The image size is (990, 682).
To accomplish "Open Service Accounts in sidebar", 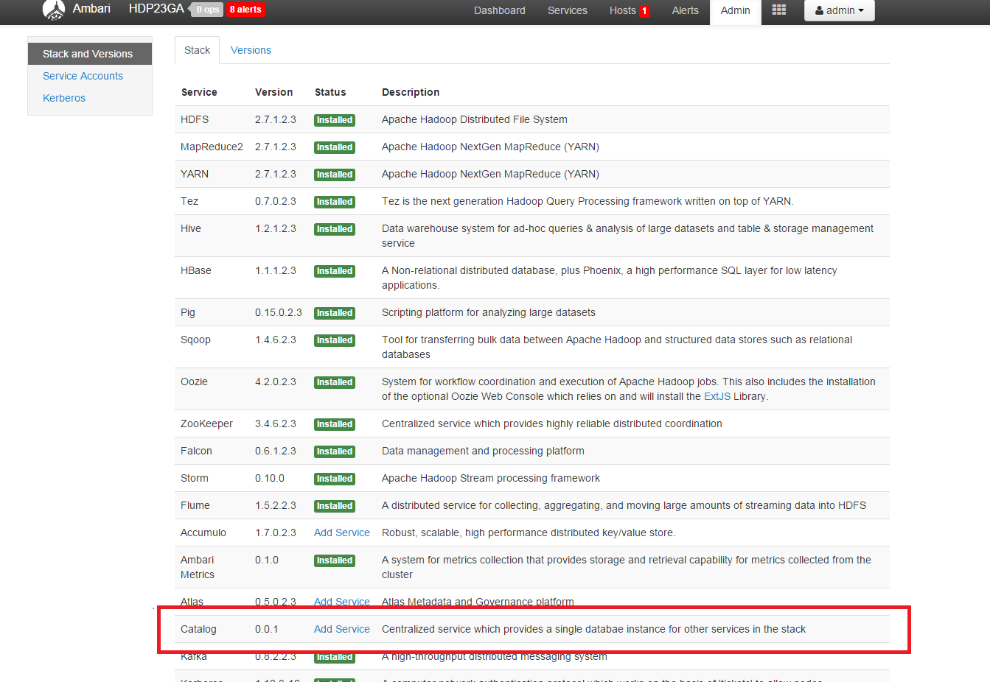I will 83,76.
